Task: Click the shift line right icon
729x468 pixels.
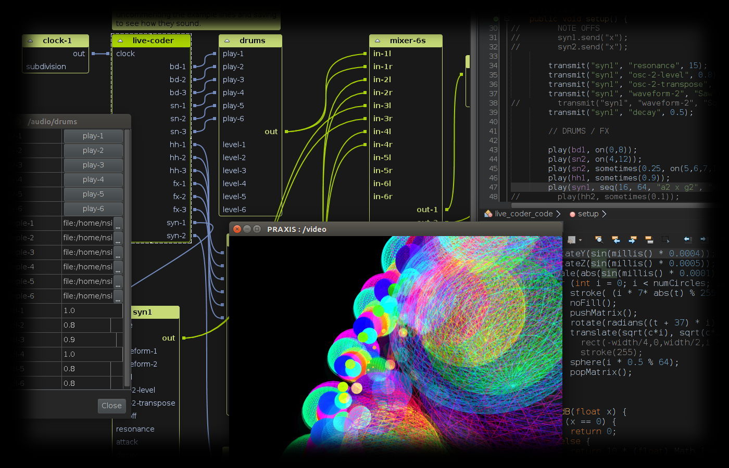Action: pyautogui.click(x=705, y=240)
